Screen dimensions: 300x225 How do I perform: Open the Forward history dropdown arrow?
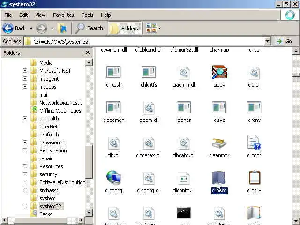click(x=52, y=28)
